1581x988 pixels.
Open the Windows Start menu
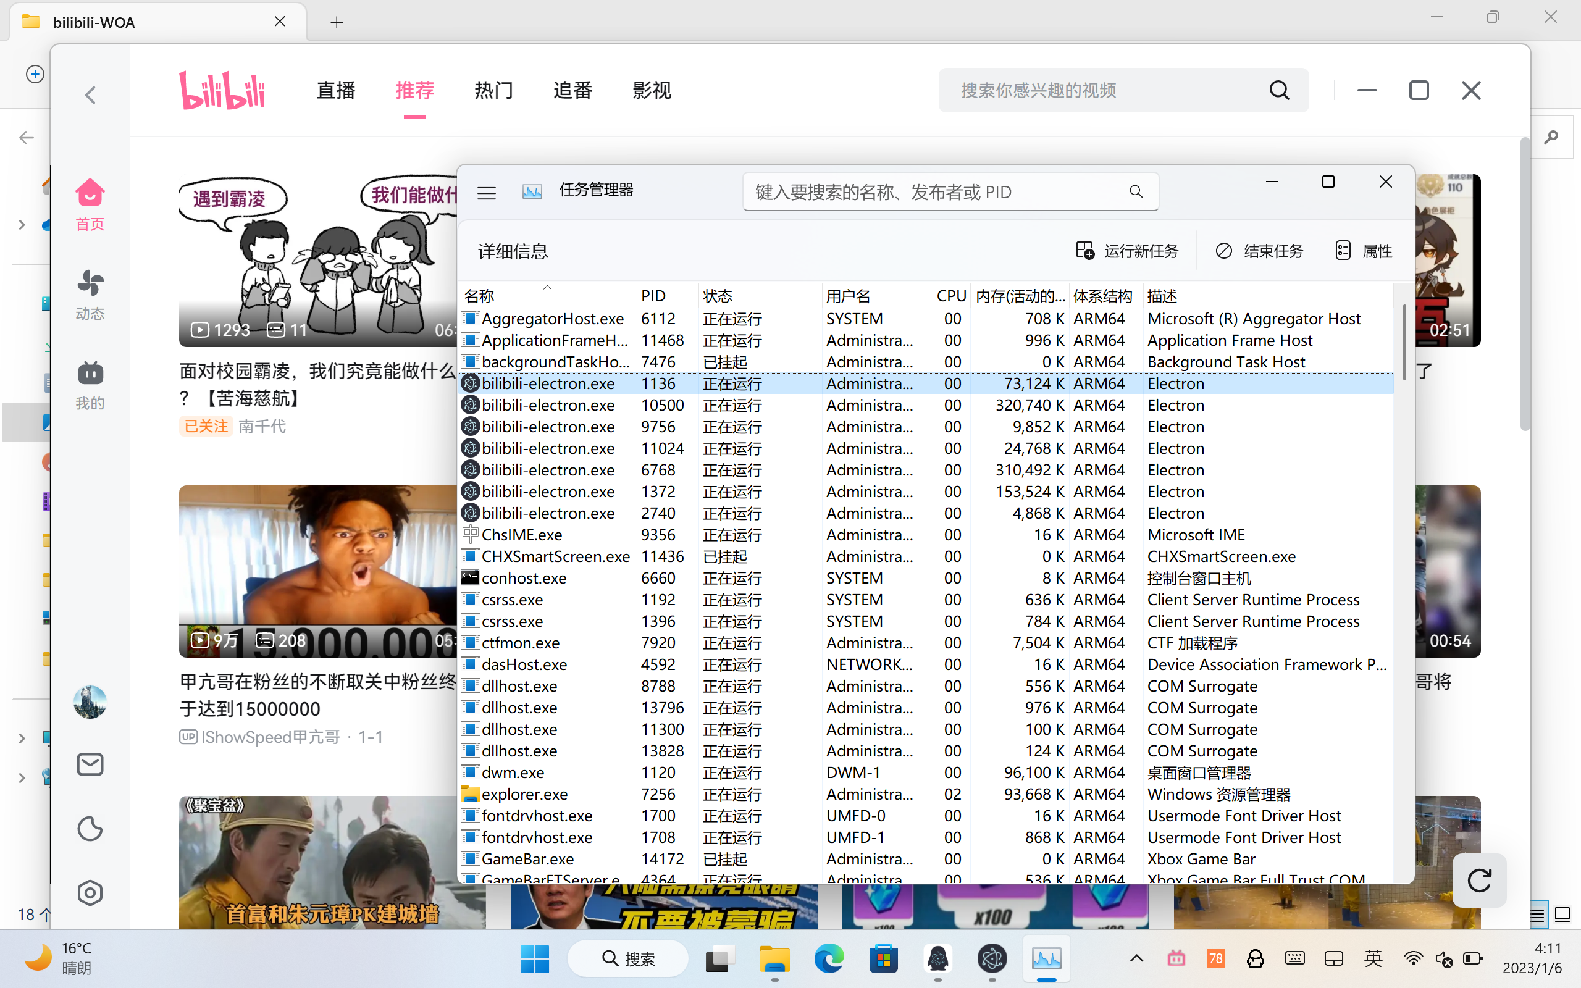coord(534,958)
